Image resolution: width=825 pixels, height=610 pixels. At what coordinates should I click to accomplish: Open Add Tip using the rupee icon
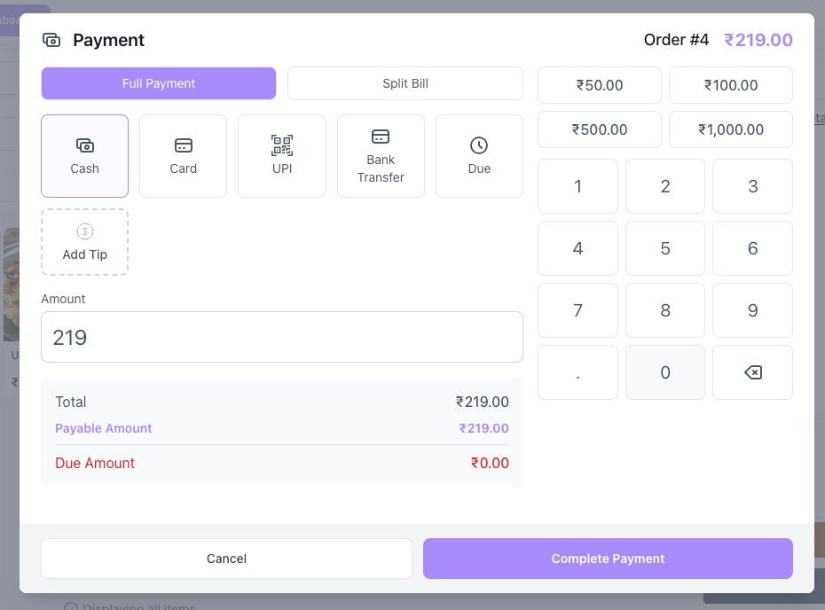(84, 231)
